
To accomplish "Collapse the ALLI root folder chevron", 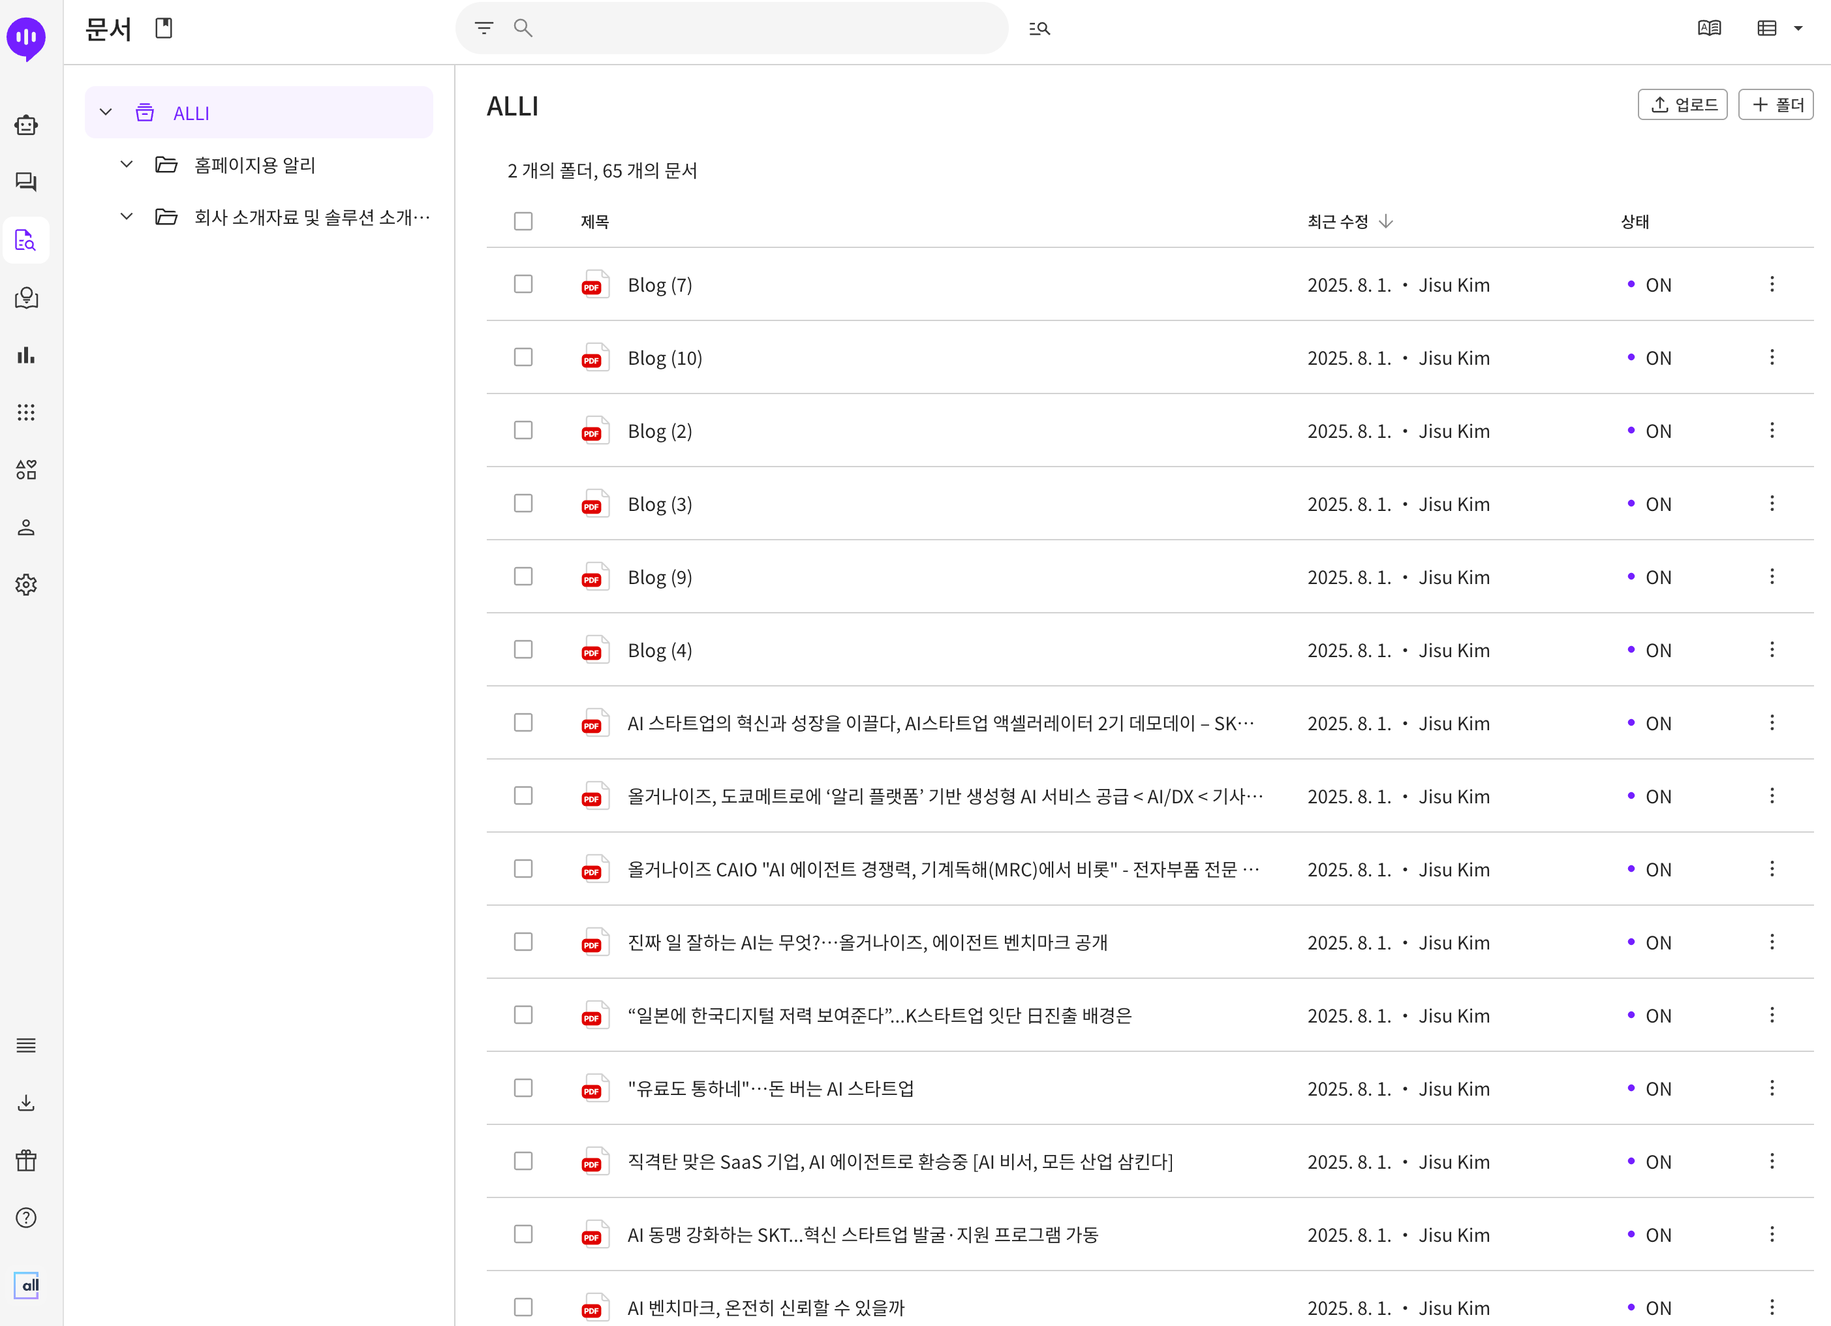I will pyautogui.click(x=106, y=112).
